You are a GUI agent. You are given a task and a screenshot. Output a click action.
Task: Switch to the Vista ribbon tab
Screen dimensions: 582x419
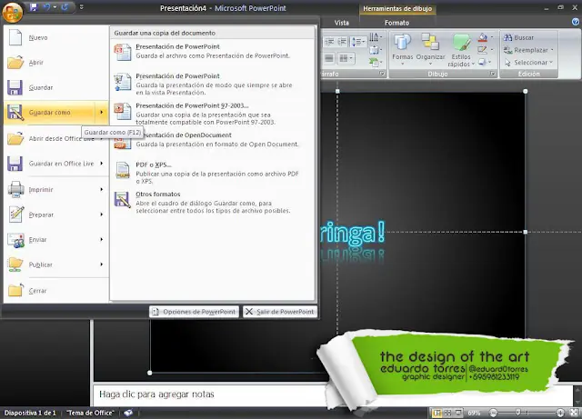tap(341, 22)
